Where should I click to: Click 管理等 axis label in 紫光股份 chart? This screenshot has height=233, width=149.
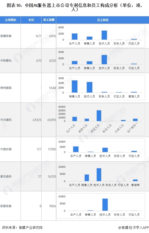[x=135, y=185]
